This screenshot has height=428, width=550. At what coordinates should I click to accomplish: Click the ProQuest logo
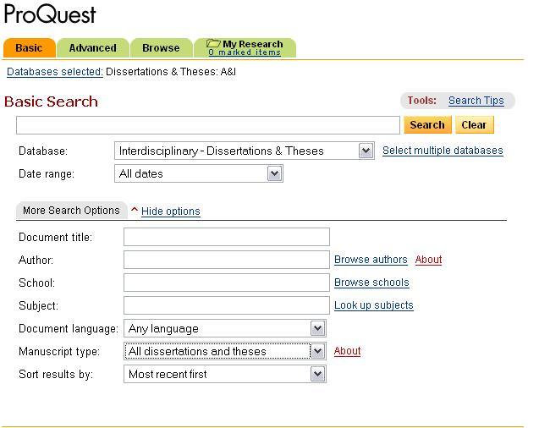tap(49, 14)
